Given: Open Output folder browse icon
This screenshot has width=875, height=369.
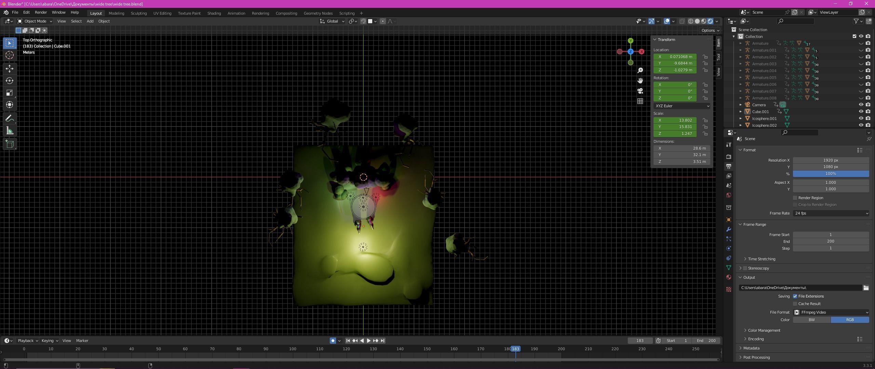Looking at the screenshot, I should pyautogui.click(x=866, y=288).
